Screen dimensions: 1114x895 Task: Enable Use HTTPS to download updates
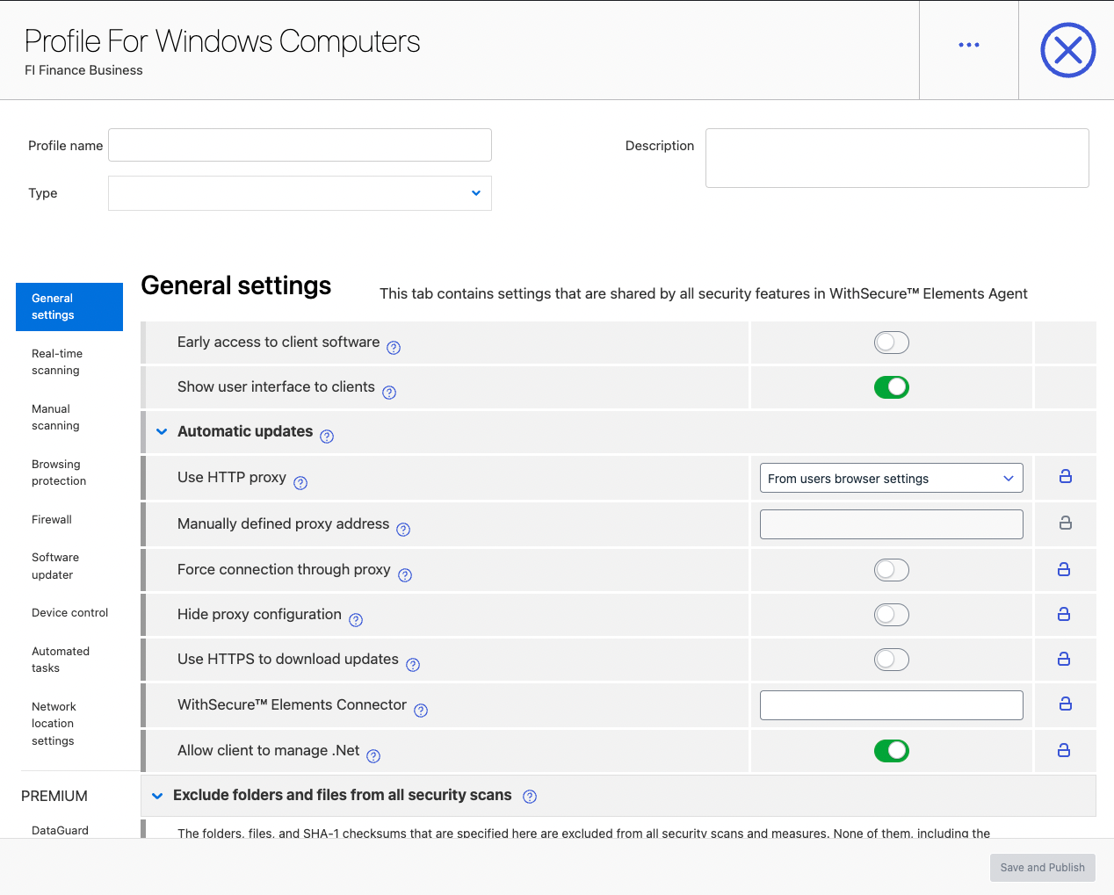891,659
